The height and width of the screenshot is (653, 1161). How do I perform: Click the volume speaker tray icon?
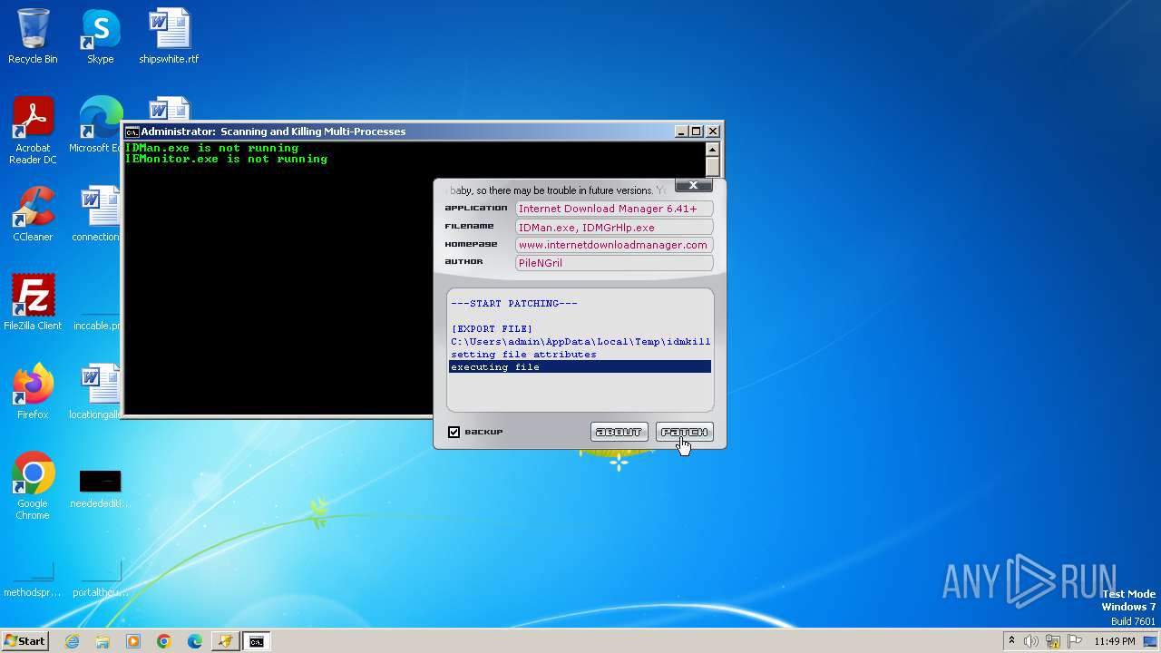click(1031, 641)
